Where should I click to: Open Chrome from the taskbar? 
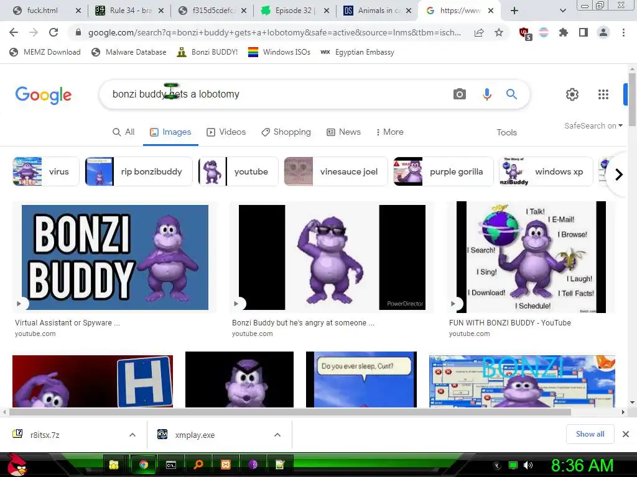(144, 465)
